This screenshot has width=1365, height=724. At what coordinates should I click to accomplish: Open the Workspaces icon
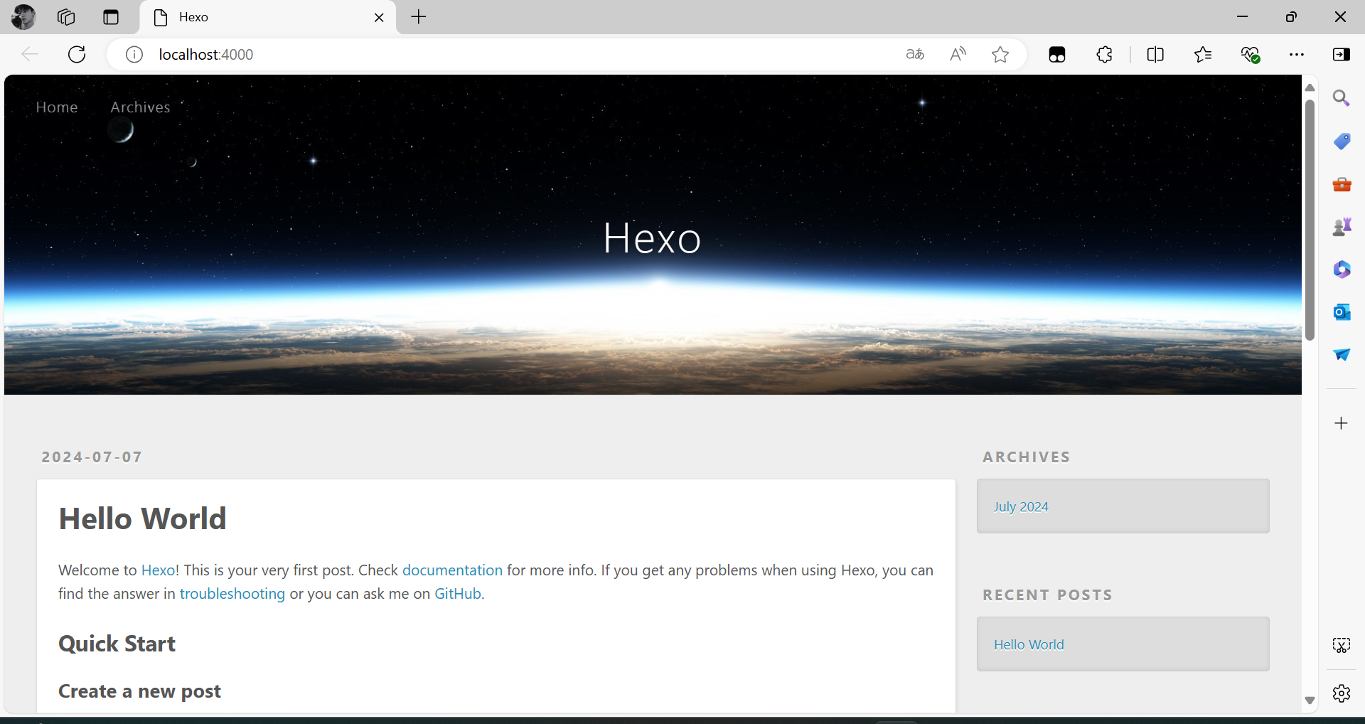click(x=66, y=17)
